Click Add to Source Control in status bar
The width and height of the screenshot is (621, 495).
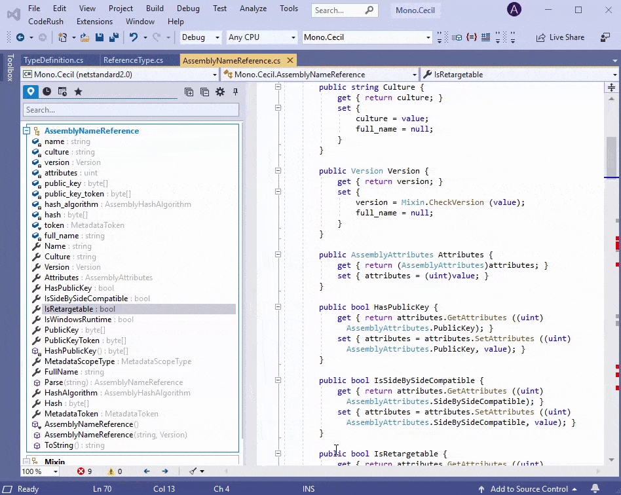tap(529, 488)
